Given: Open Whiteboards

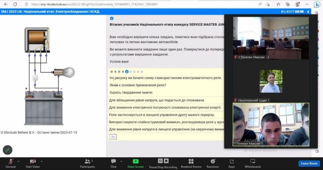Looking at the screenshot, I should [253, 163].
